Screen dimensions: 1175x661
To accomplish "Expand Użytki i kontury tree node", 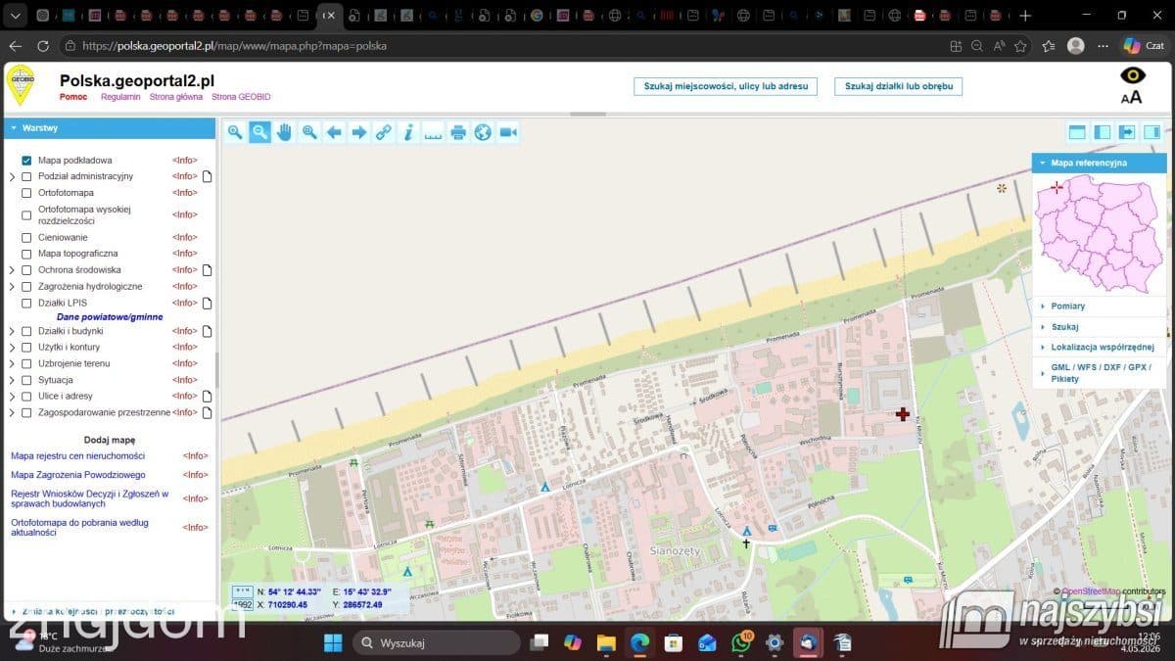I will 12,348.
